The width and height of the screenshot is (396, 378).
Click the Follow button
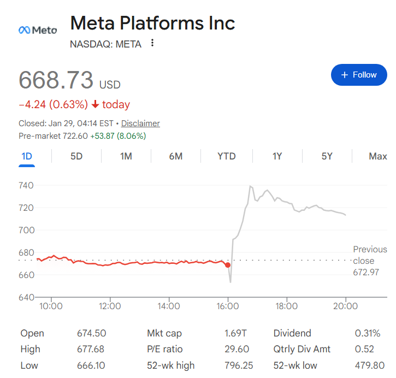point(359,75)
